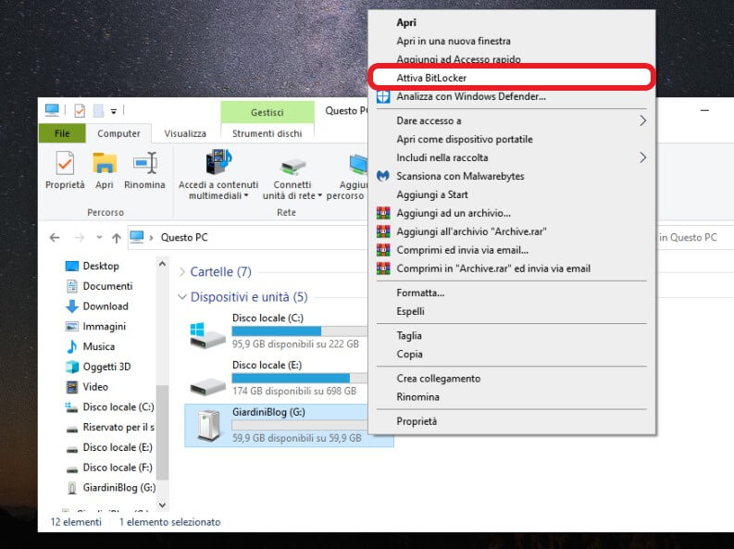Expand the Dare accesso a submenu
Screen dimensions: 734x549
click(512, 120)
